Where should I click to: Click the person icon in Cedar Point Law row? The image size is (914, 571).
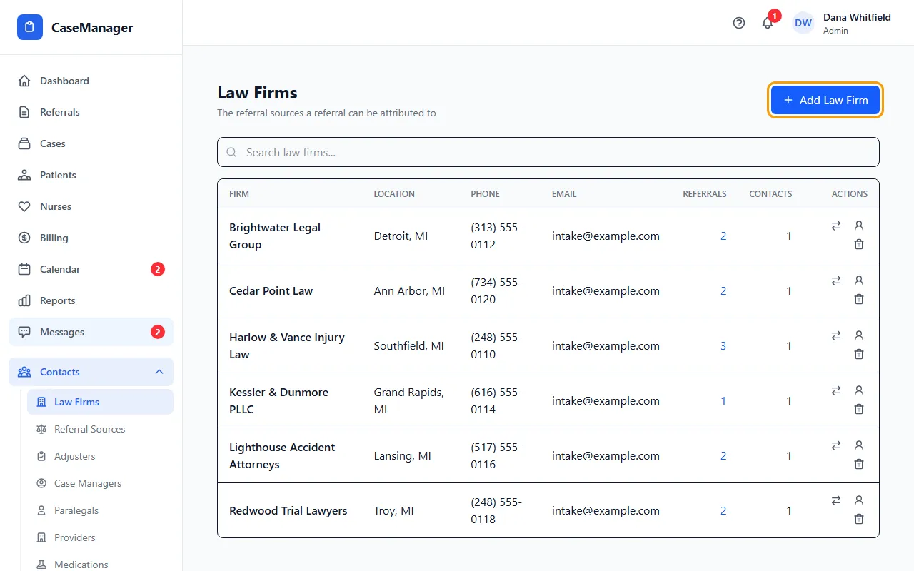[x=859, y=281]
